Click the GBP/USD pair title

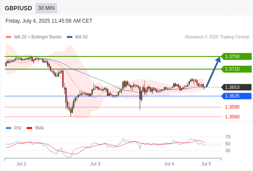[x=18, y=8]
